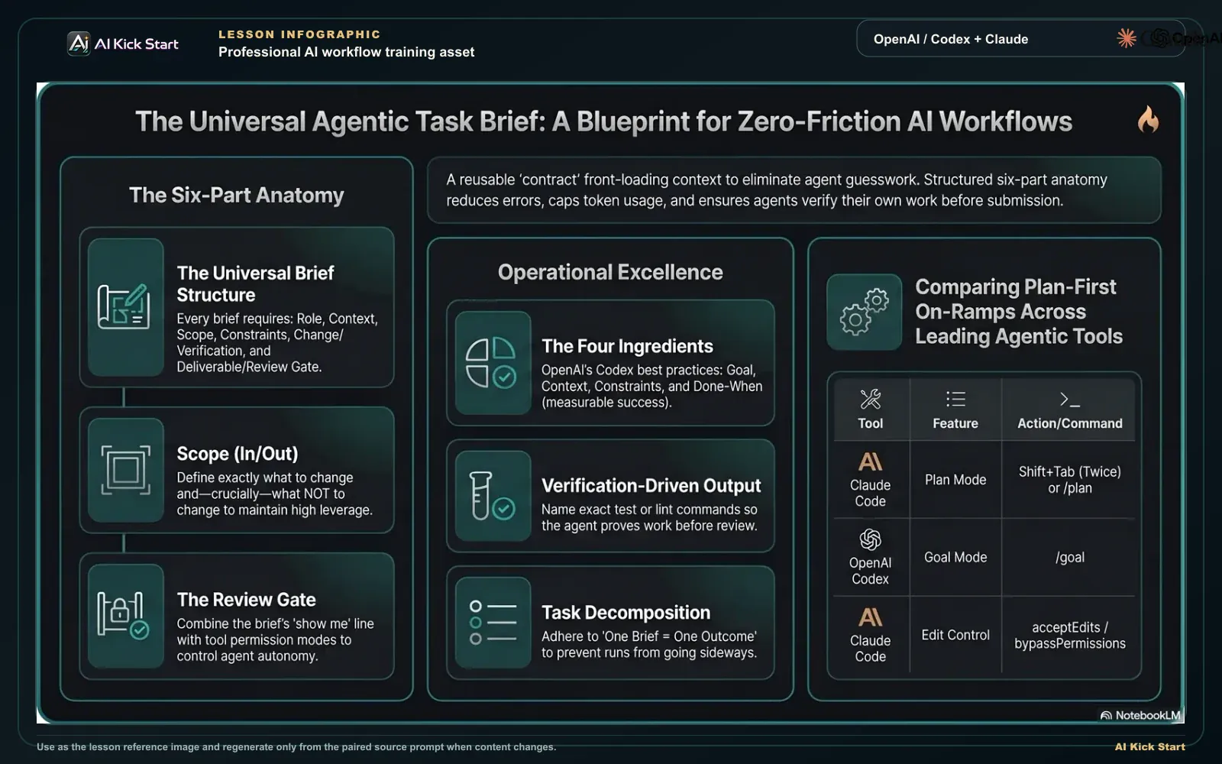Click the Verification-Driven Output test tube icon
Viewport: 1222px width, 764px height.
[492, 496]
